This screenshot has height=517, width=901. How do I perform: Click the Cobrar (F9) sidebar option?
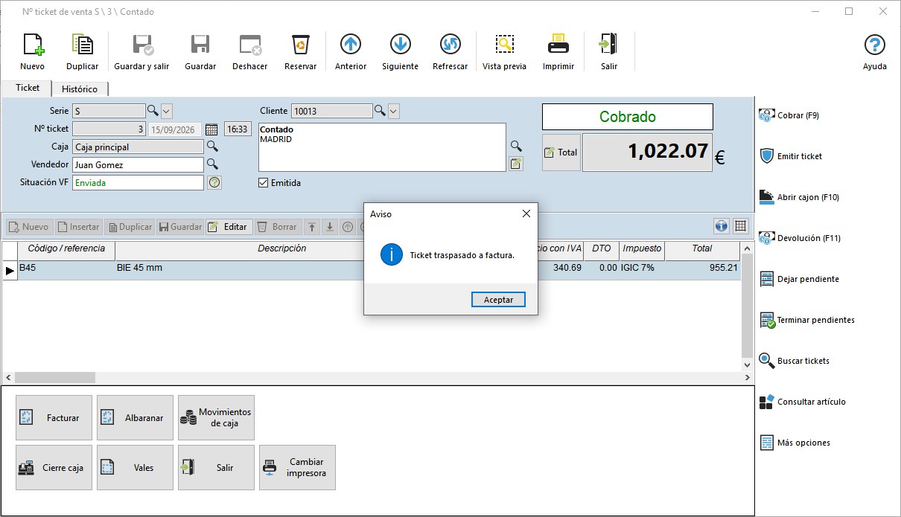tap(790, 115)
